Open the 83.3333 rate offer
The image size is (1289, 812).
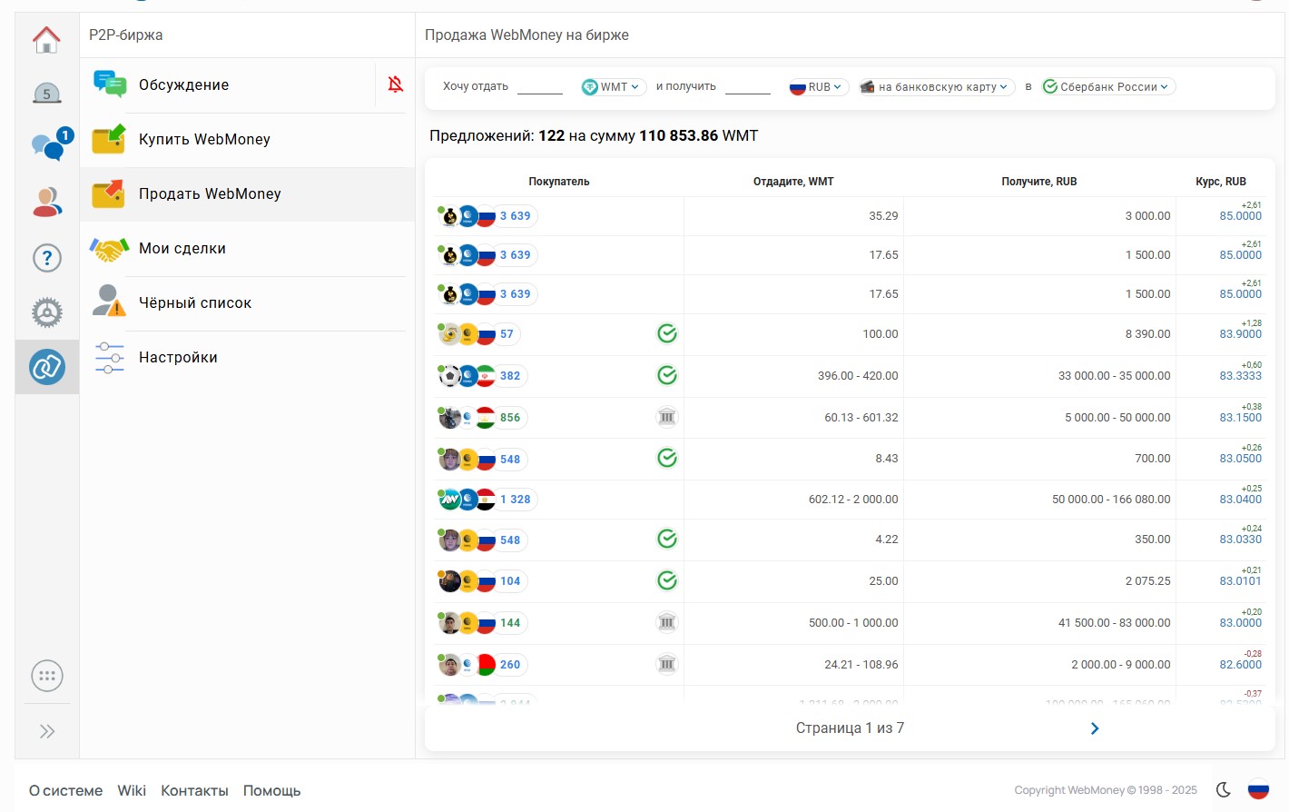pos(1240,376)
